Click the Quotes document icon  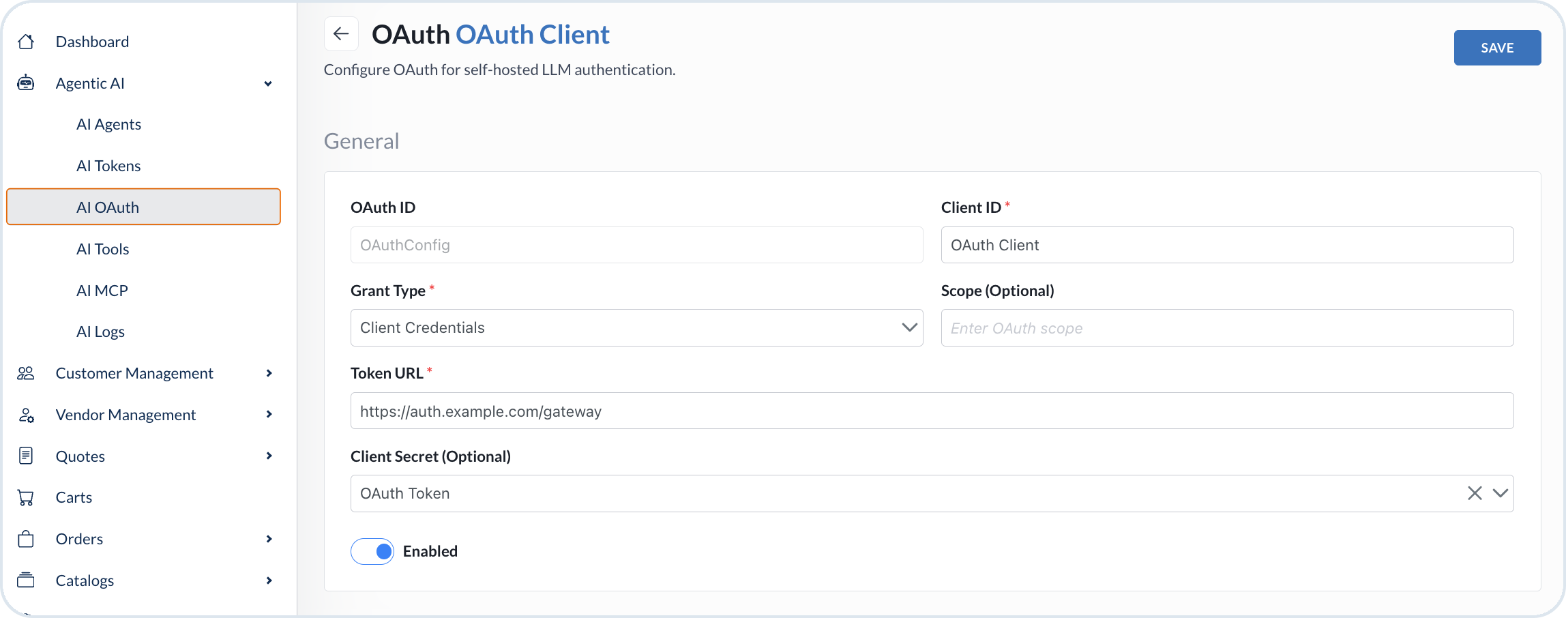click(26, 456)
